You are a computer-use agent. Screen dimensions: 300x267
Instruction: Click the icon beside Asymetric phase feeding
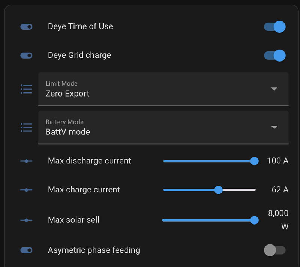click(x=26, y=250)
